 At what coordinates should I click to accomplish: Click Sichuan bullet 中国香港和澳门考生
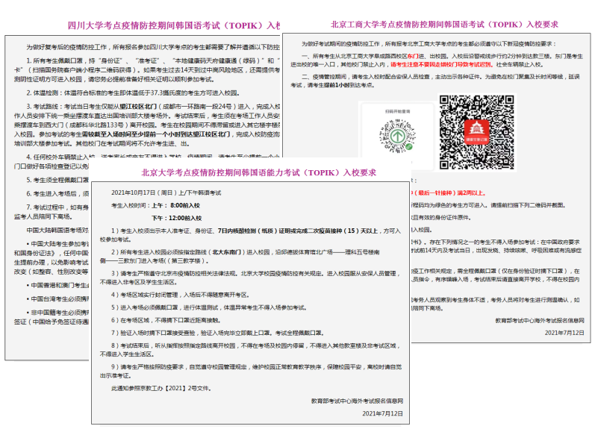click(57, 285)
